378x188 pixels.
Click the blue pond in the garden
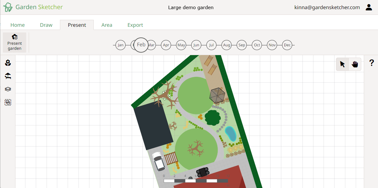231,134
